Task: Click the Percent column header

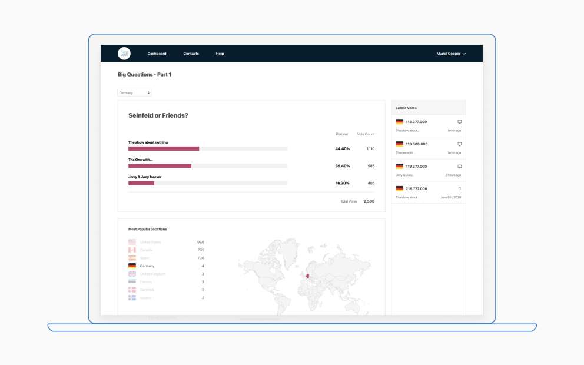Action: coord(342,134)
